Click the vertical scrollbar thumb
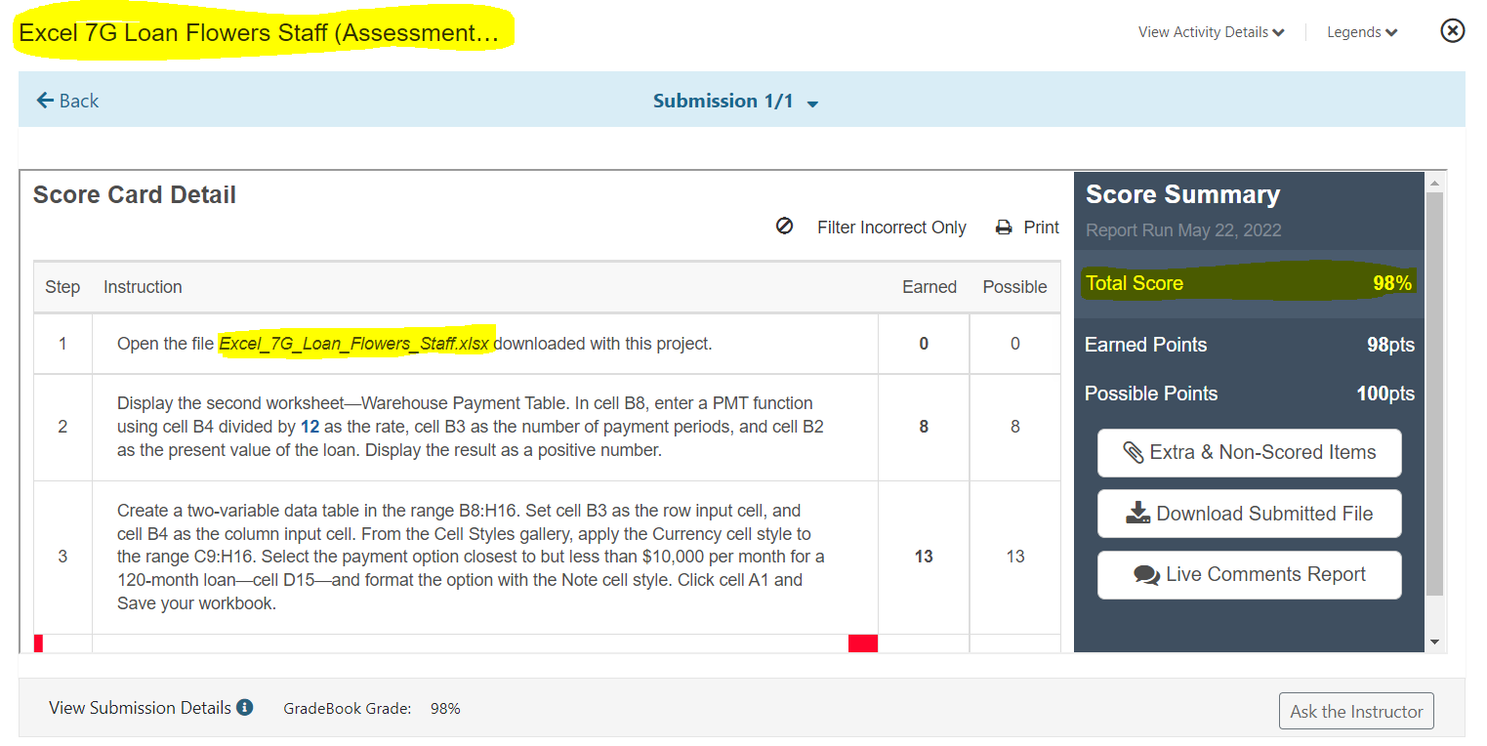The image size is (1487, 746). (1434, 394)
